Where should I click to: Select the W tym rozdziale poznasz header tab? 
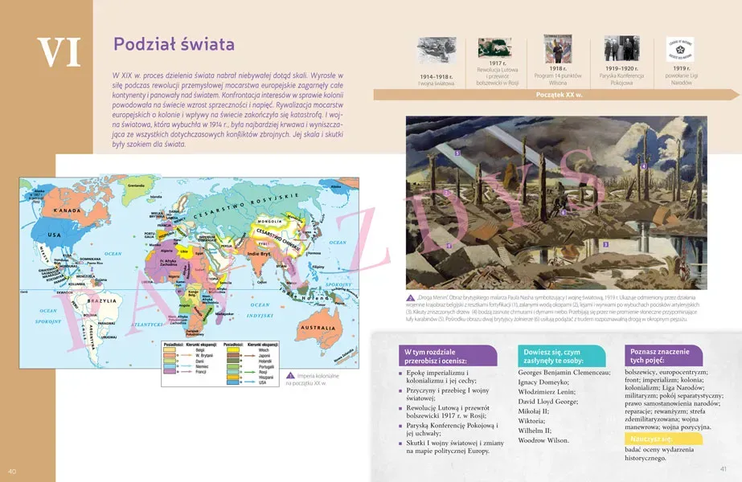(435, 356)
